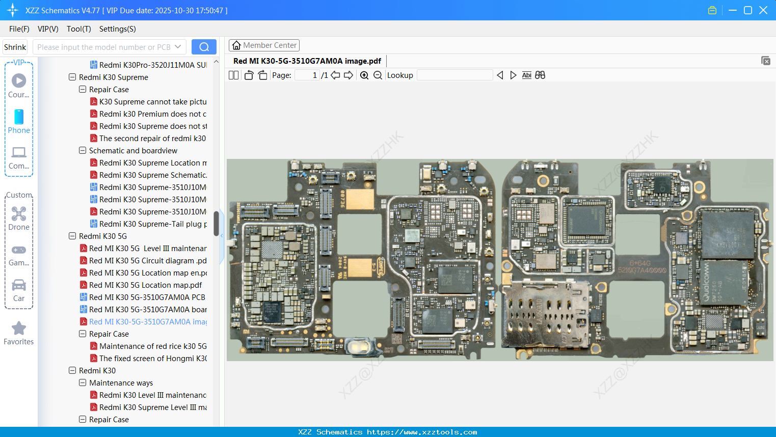Open the model number dropdown
This screenshot has width=776, height=437.
coord(178,47)
